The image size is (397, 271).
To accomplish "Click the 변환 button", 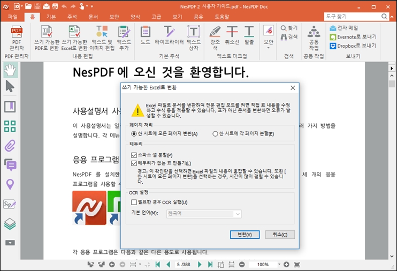I will click(x=245, y=235).
